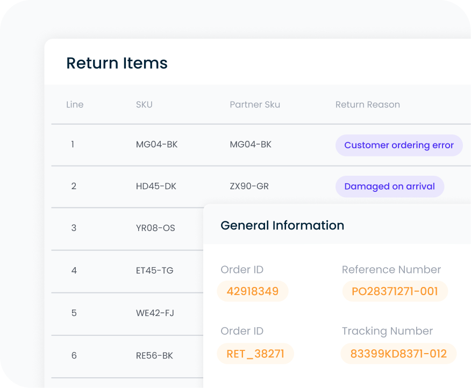471x388 pixels.
Task: Click the Partner Sku column header
Action: click(x=255, y=104)
